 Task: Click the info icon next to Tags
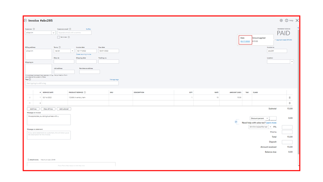(30, 79)
